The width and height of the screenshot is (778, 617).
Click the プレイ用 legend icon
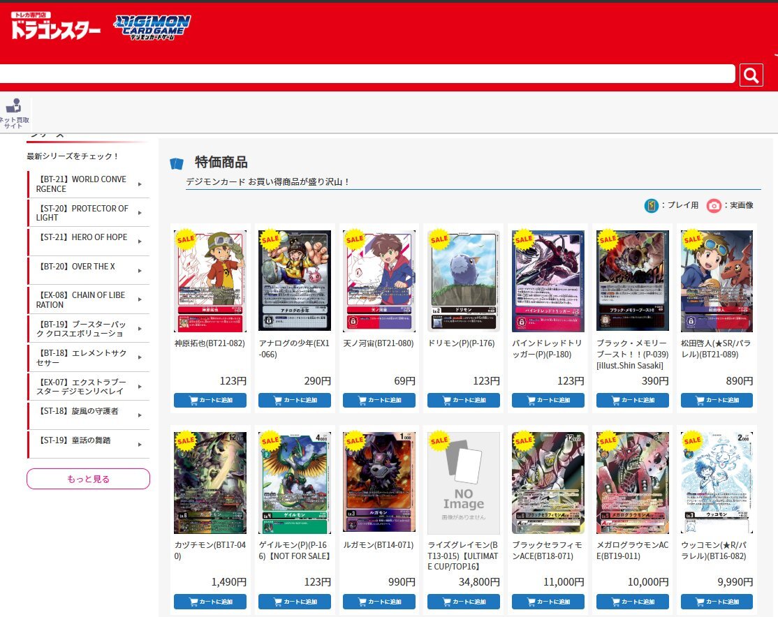(x=651, y=205)
